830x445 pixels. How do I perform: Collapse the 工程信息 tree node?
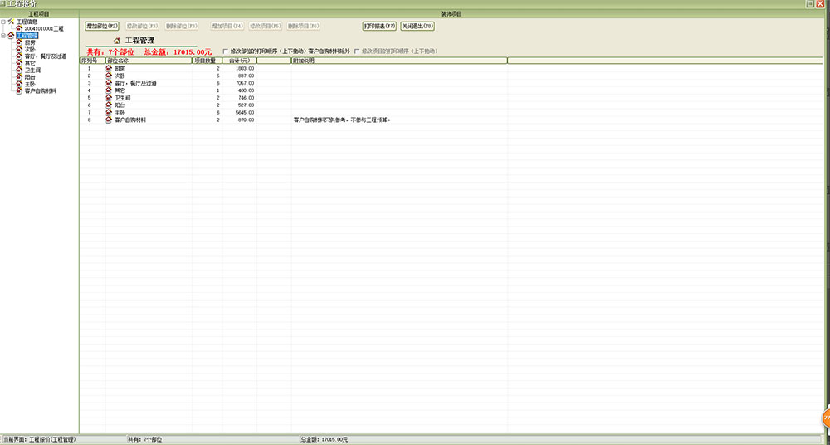pos(3,22)
